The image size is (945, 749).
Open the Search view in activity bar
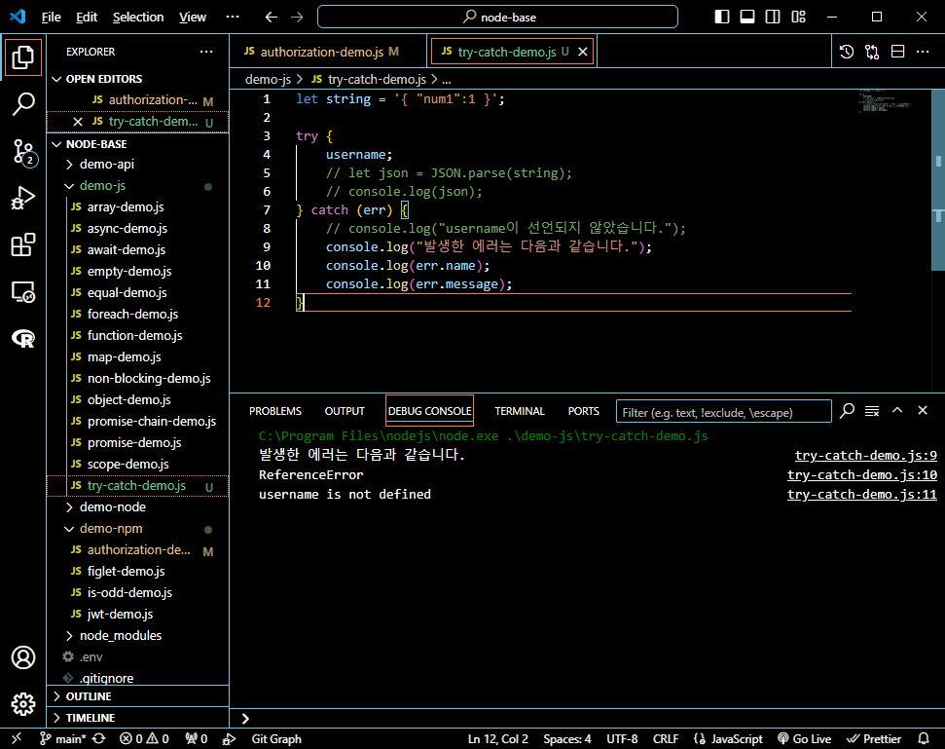(x=23, y=103)
